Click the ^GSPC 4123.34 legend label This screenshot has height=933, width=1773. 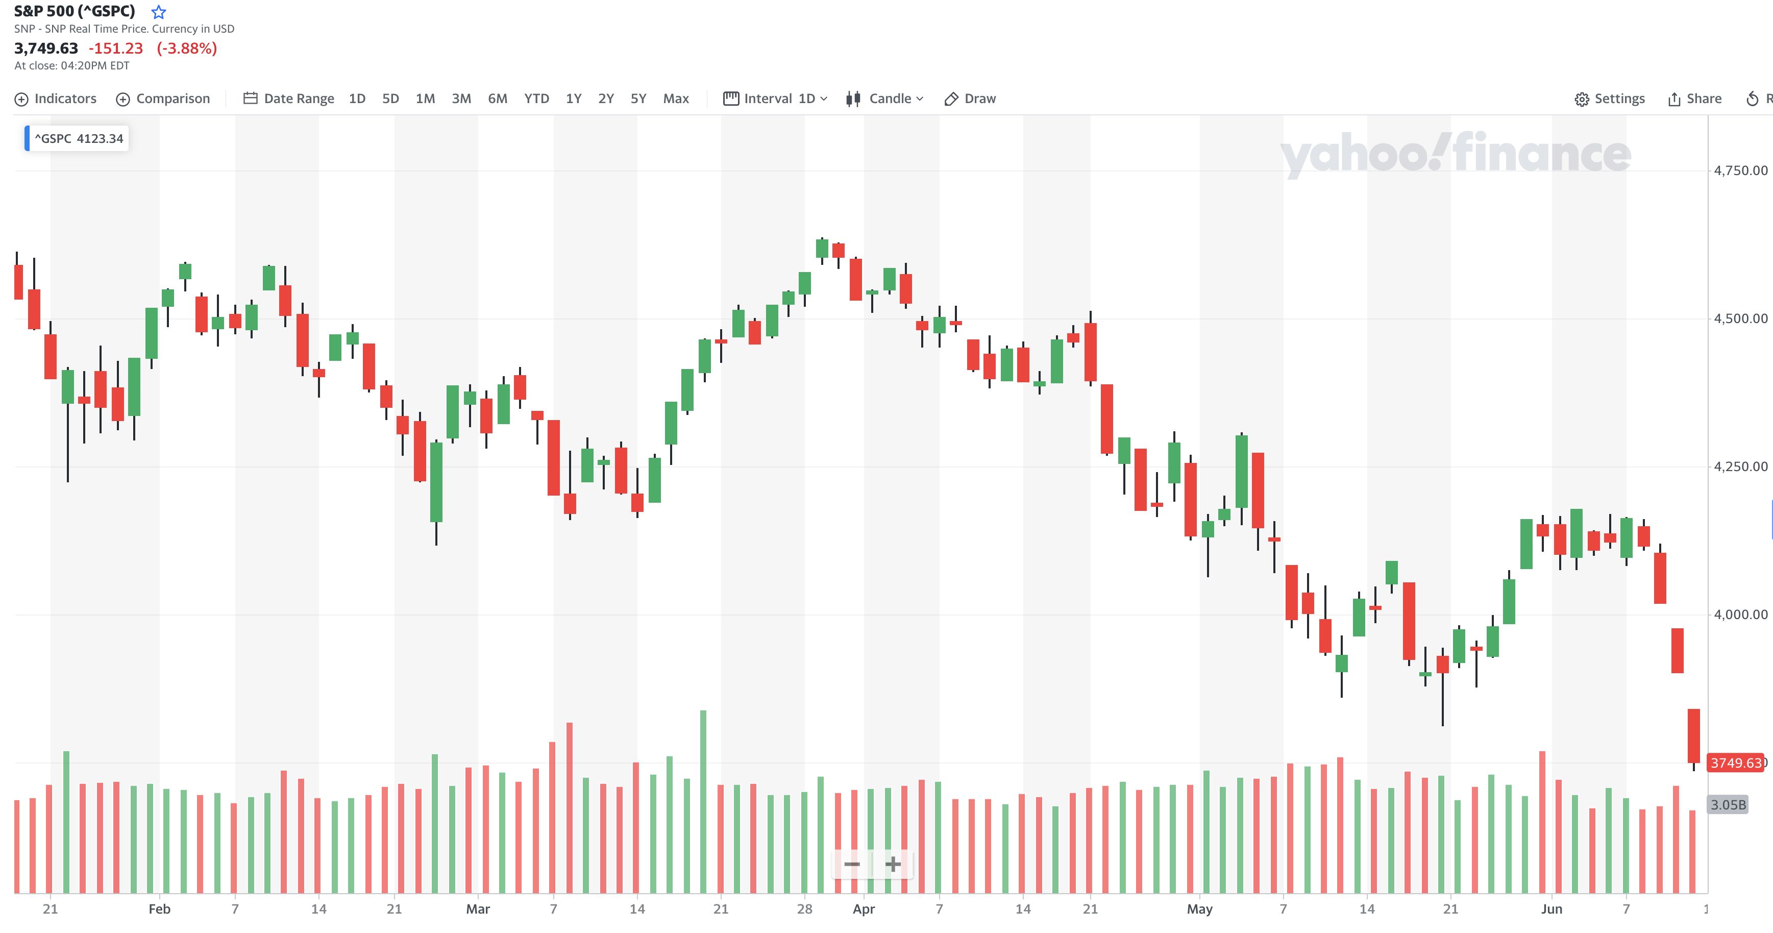(78, 138)
